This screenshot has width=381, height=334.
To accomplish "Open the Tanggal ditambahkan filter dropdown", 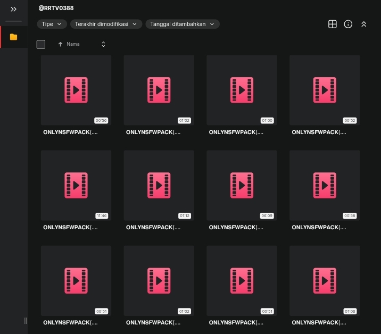I will click(x=183, y=24).
